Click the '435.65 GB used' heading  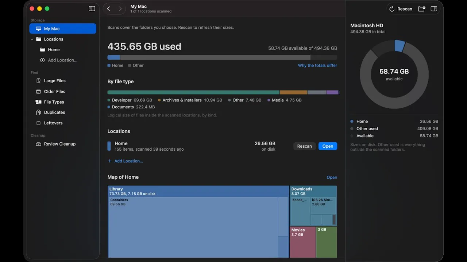tap(144, 47)
